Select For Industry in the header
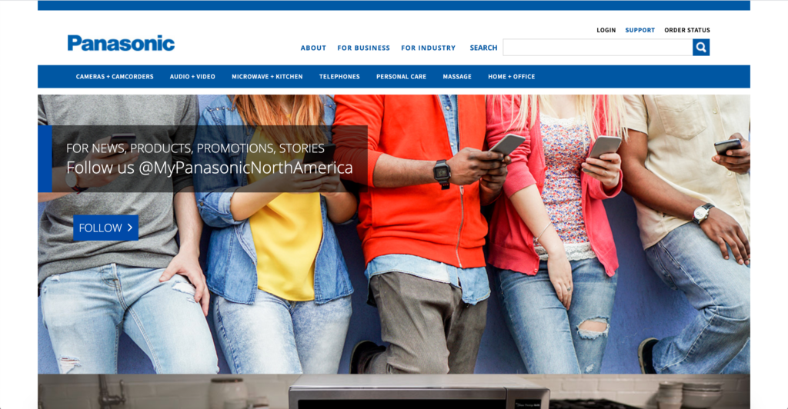This screenshot has height=409, width=788. 428,48
